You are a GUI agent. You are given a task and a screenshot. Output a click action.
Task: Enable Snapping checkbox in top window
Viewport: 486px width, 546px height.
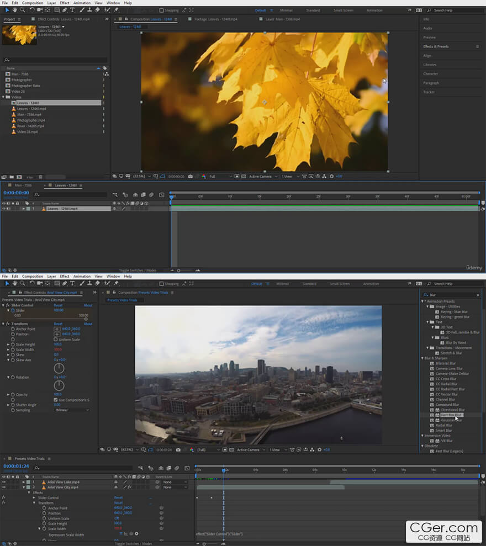pos(161,10)
